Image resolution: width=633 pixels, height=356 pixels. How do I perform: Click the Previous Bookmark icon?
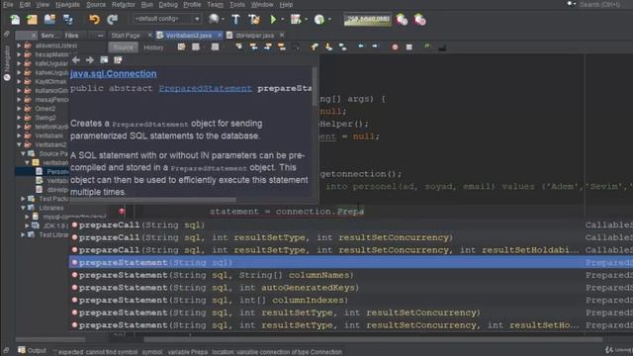click(315, 47)
